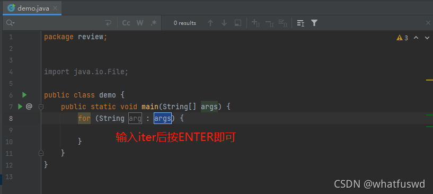Run class demo from gutter

pyautogui.click(x=24, y=95)
